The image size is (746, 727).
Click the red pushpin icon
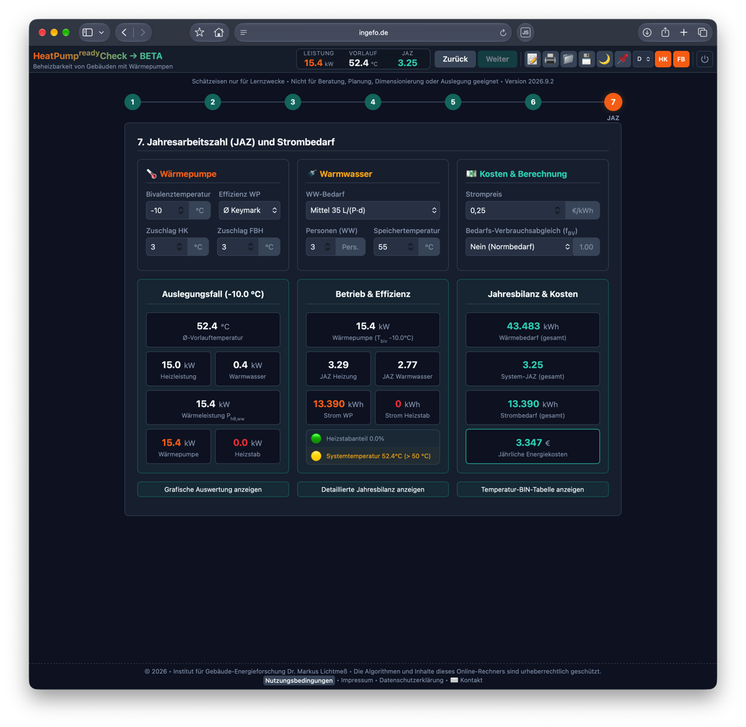tap(622, 59)
